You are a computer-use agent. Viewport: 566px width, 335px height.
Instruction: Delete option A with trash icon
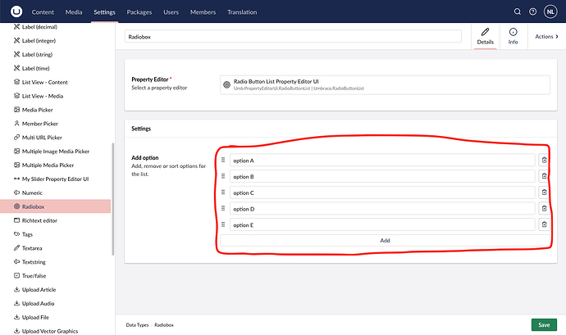click(x=543, y=161)
